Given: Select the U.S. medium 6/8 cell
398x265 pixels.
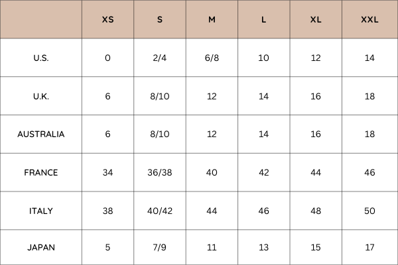Looking at the screenshot, I should click(x=212, y=58).
